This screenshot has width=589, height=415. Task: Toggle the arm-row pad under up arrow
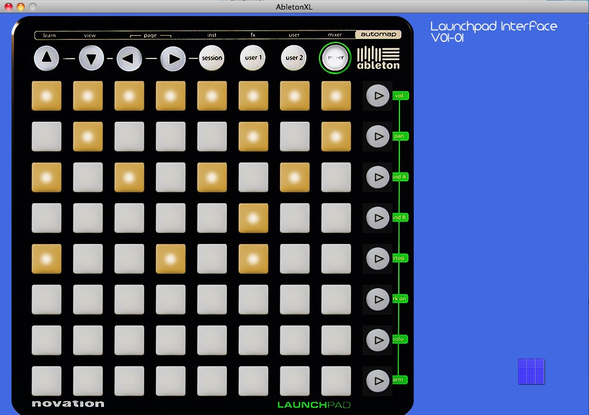click(47, 381)
